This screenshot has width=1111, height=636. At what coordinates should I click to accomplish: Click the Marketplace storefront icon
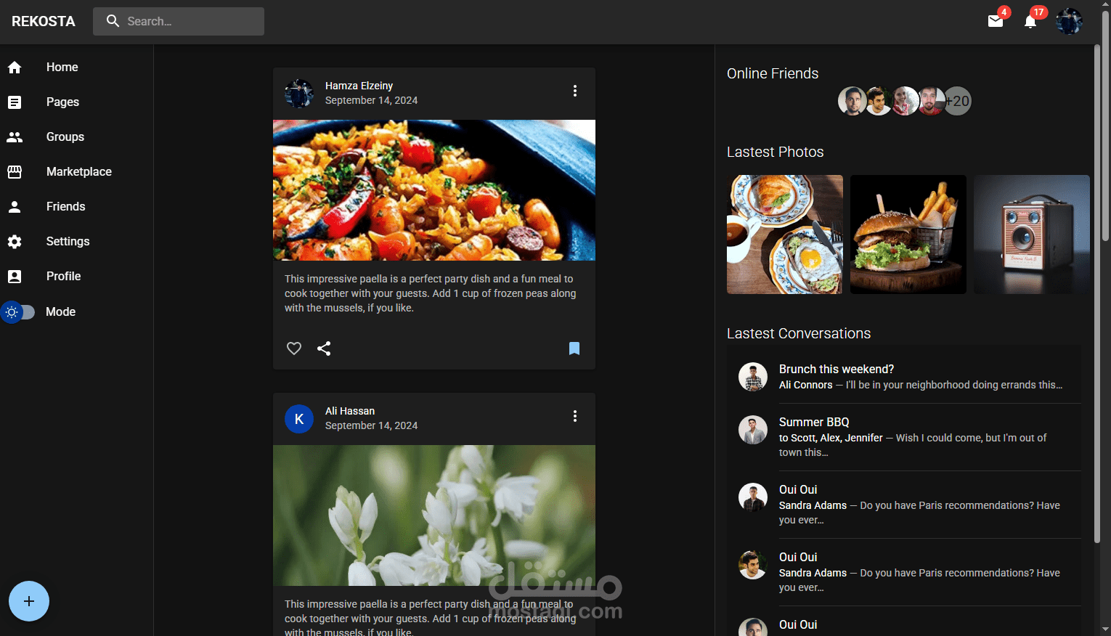15,172
